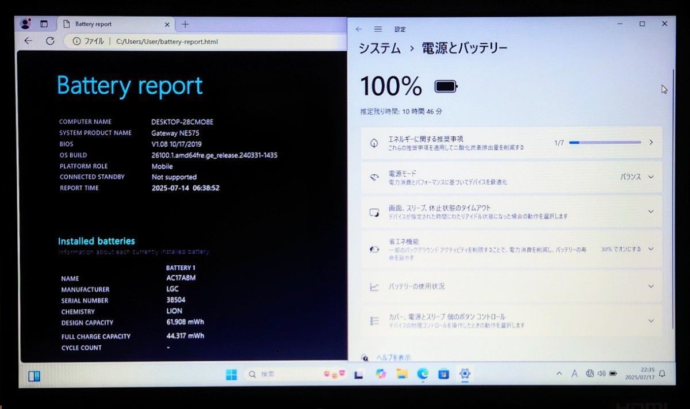The width and height of the screenshot is (690, 409).
Task: Open the Microsoft Store icon
Action: [x=444, y=374]
